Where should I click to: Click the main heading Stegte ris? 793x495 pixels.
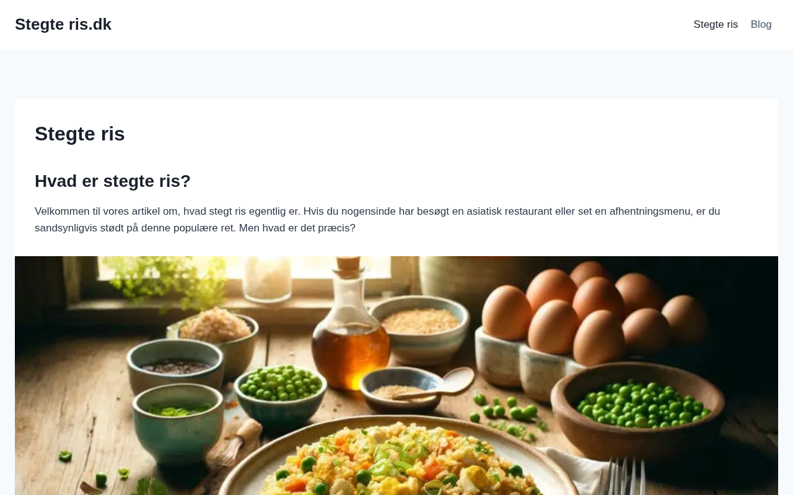tap(80, 134)
